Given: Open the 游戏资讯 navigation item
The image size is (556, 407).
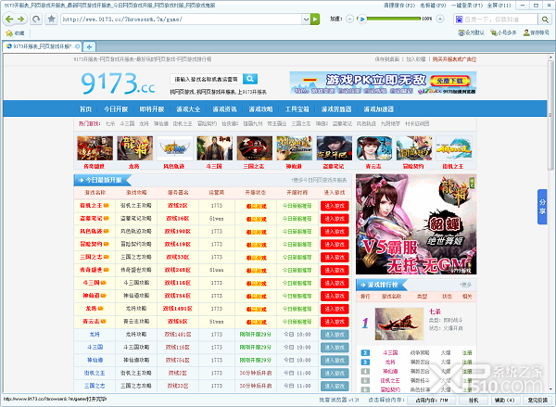Looking at the screenshot, I should (224, 109).
